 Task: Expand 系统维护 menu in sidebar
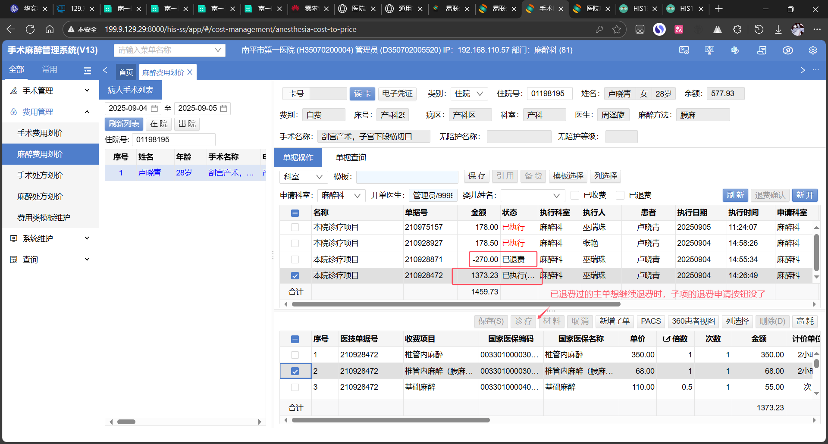tap(50, 238)
